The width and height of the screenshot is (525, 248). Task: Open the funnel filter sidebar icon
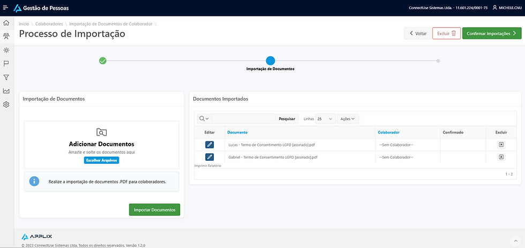point(6,77)
